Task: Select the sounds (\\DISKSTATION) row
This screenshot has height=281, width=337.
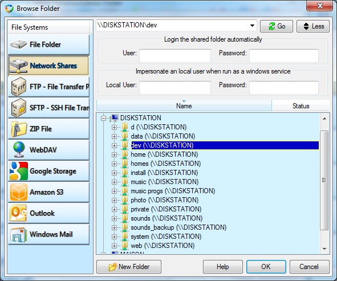Action: 167,218
